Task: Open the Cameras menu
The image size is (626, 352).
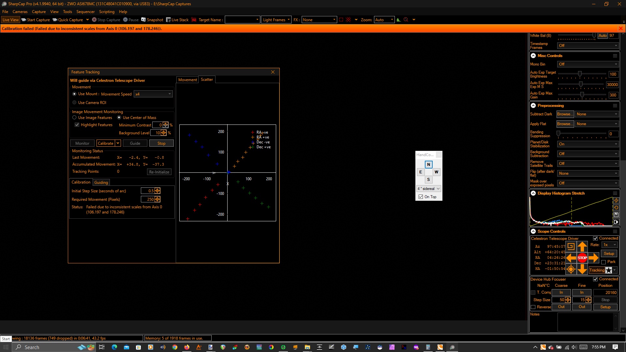Action: 20,12
